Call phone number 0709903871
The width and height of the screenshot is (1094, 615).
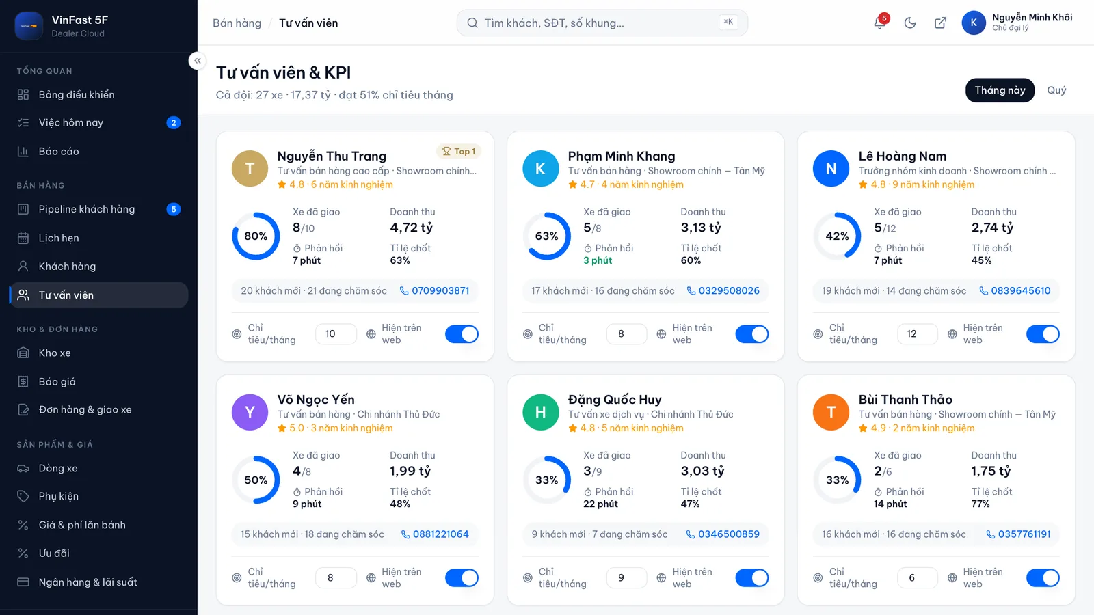click(434, 290)
